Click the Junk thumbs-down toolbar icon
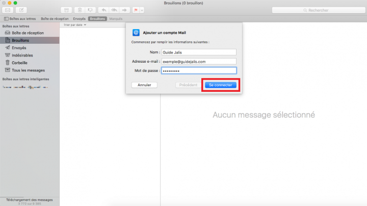367x206 pixels. [90, 10]
